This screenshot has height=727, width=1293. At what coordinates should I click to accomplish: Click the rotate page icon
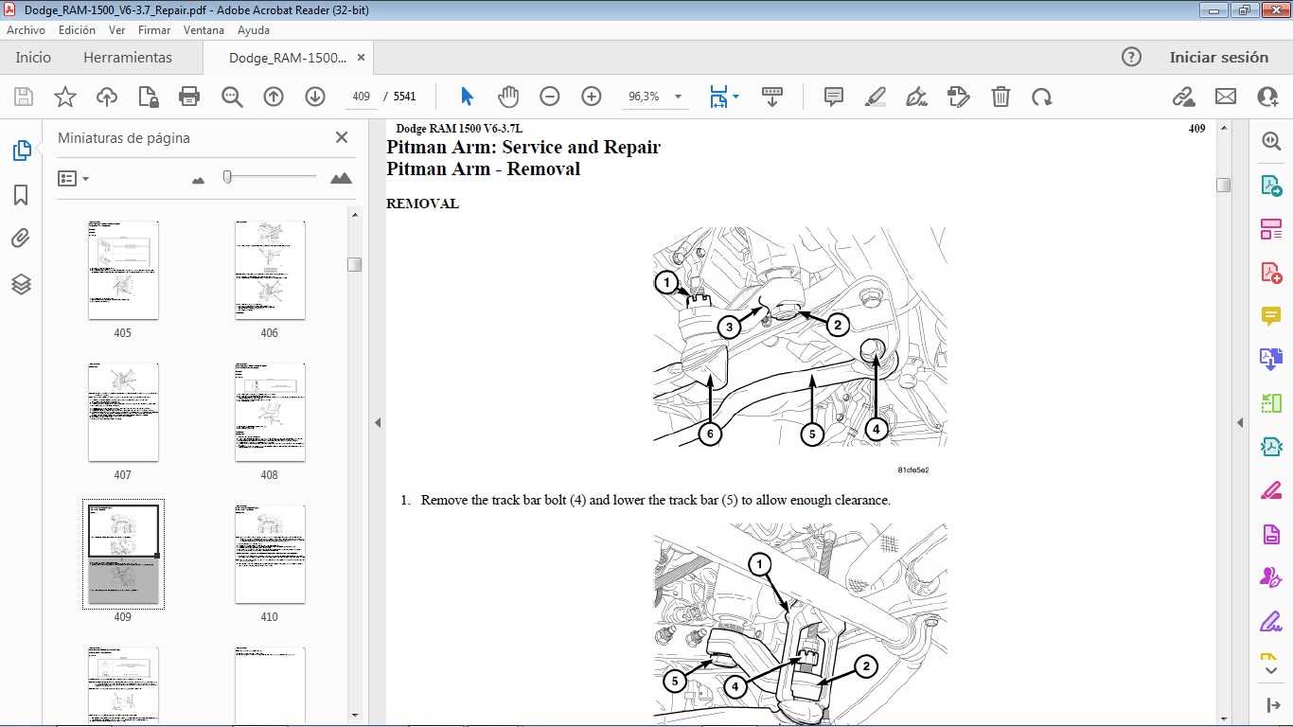coord(1042,97)
